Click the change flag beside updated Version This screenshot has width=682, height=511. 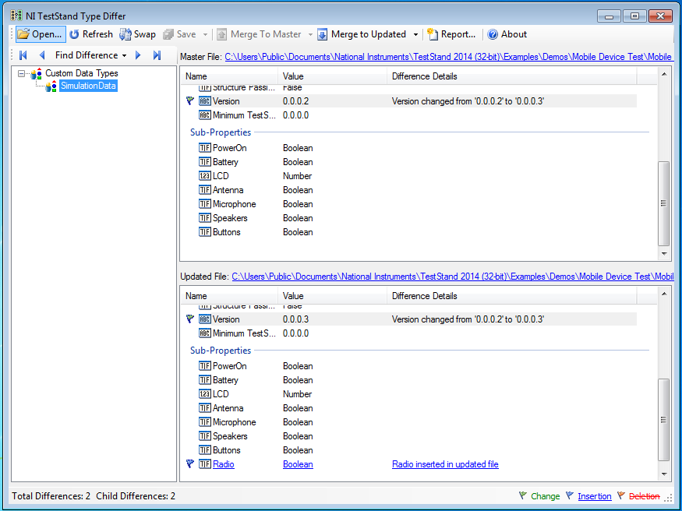(x=189, y=319)
